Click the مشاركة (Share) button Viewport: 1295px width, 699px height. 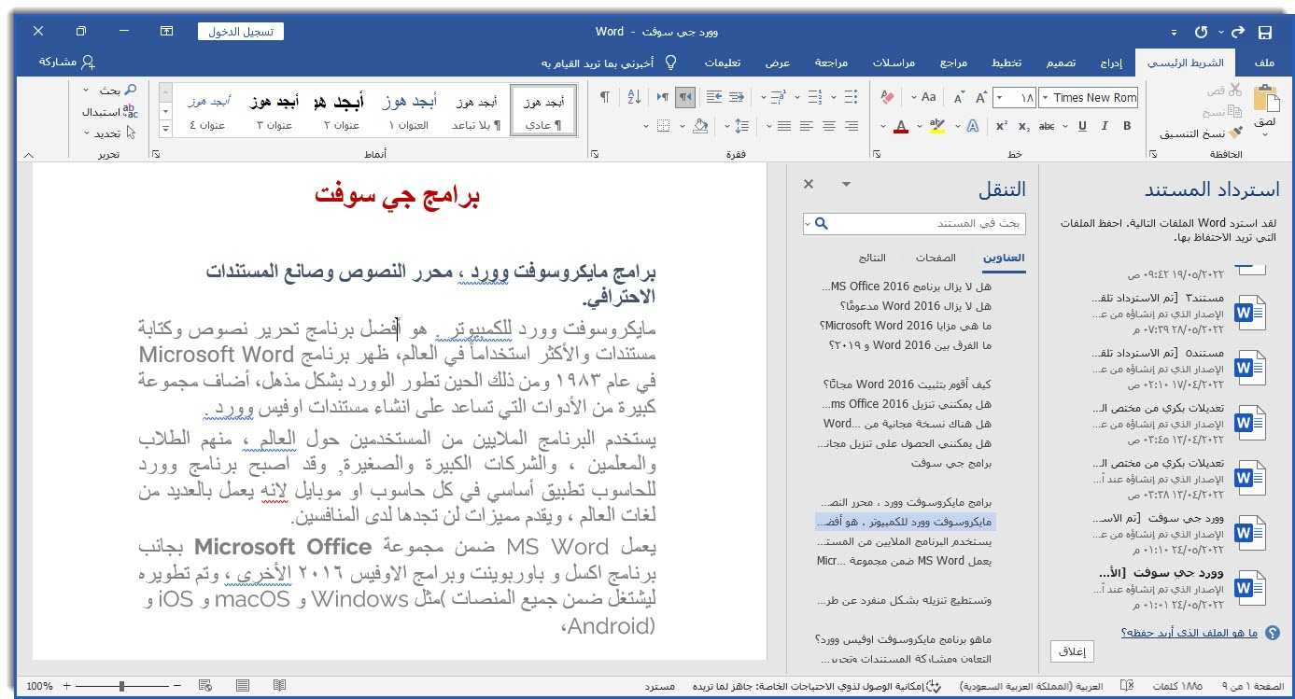click(67, 62)
